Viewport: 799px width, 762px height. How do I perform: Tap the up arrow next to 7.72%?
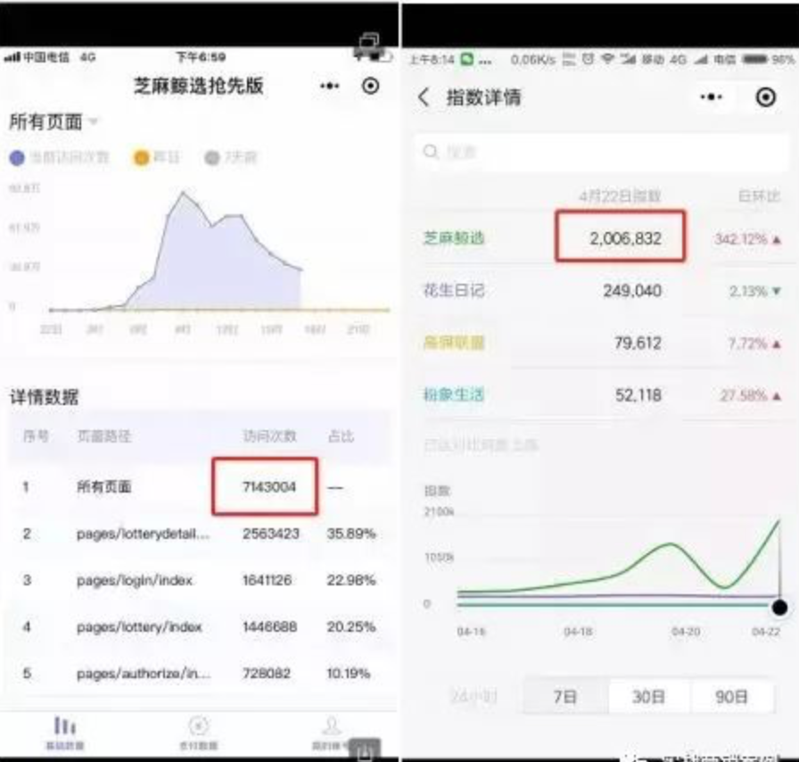tap(777, 344)
